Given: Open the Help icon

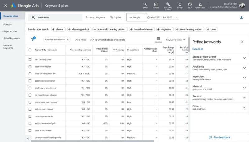Looking at the screenshot, I should (x=190, y=6).
